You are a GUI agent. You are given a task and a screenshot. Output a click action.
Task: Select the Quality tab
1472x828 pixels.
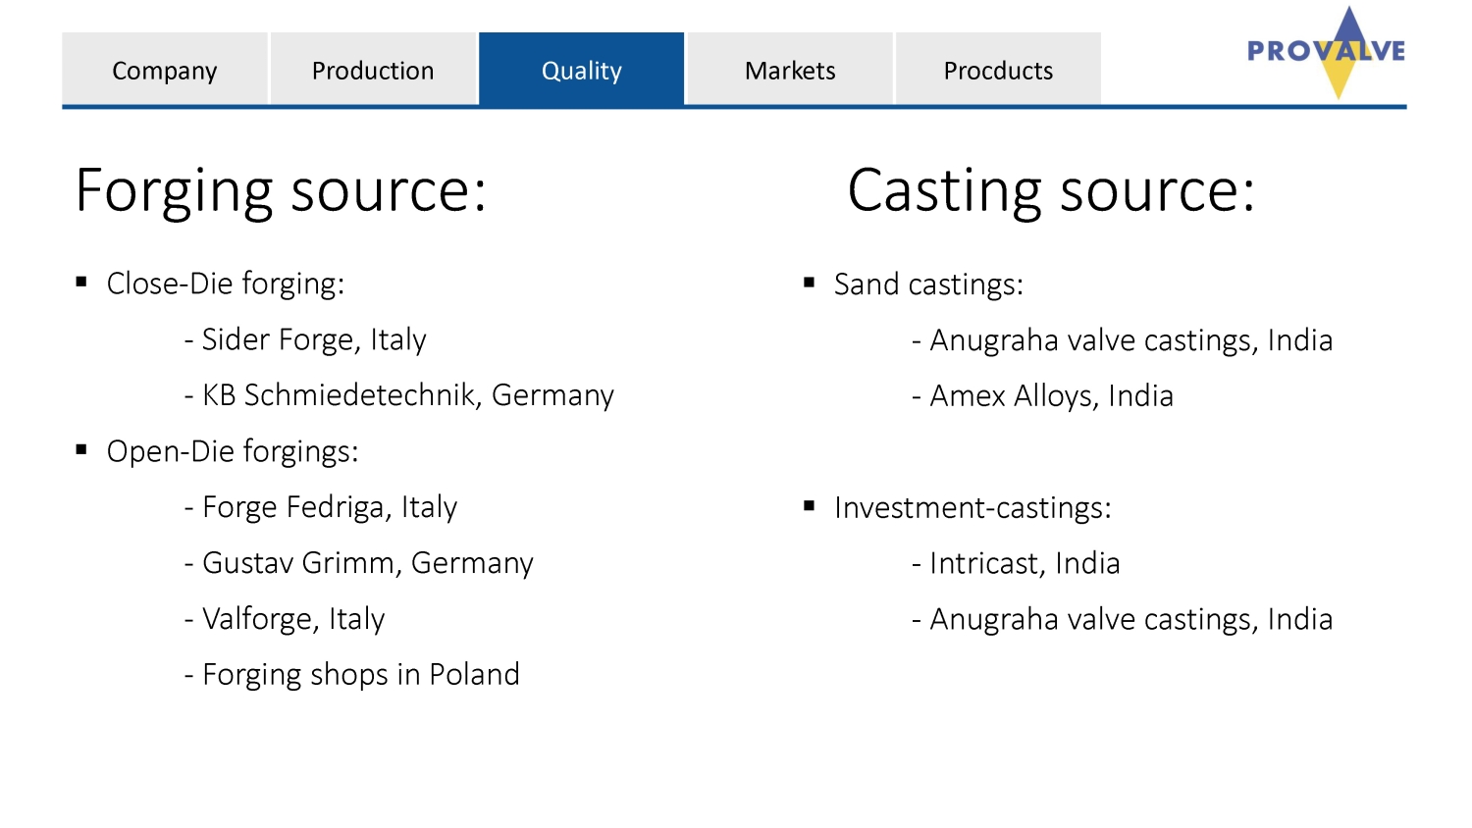(582, 69)
